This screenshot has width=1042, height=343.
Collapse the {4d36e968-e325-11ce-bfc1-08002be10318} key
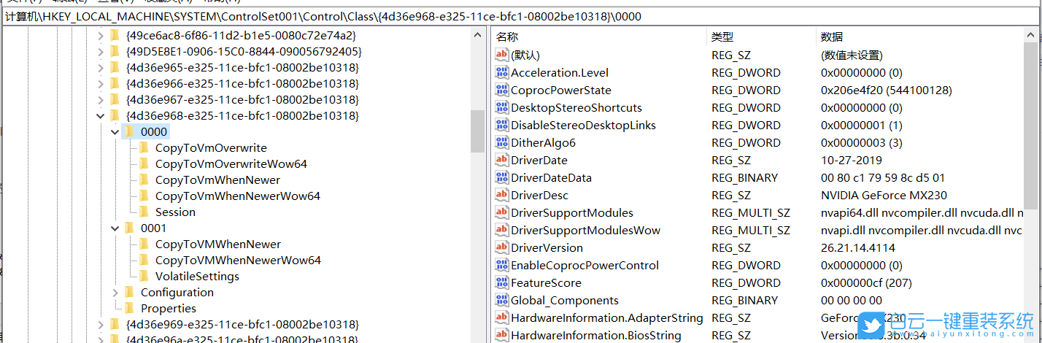pyautogui.click(x=101, y=116)
